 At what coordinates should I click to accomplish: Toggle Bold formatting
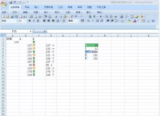click(29, 21)
